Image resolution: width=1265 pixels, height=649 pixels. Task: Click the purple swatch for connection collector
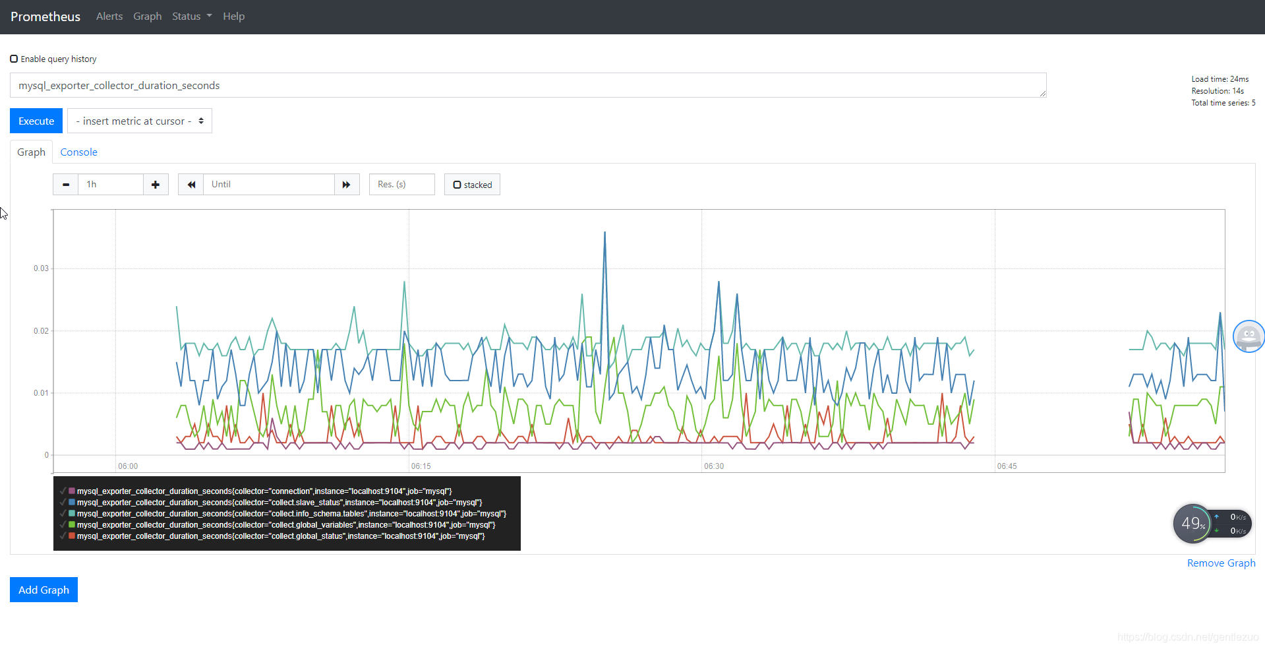click(72, 491)
